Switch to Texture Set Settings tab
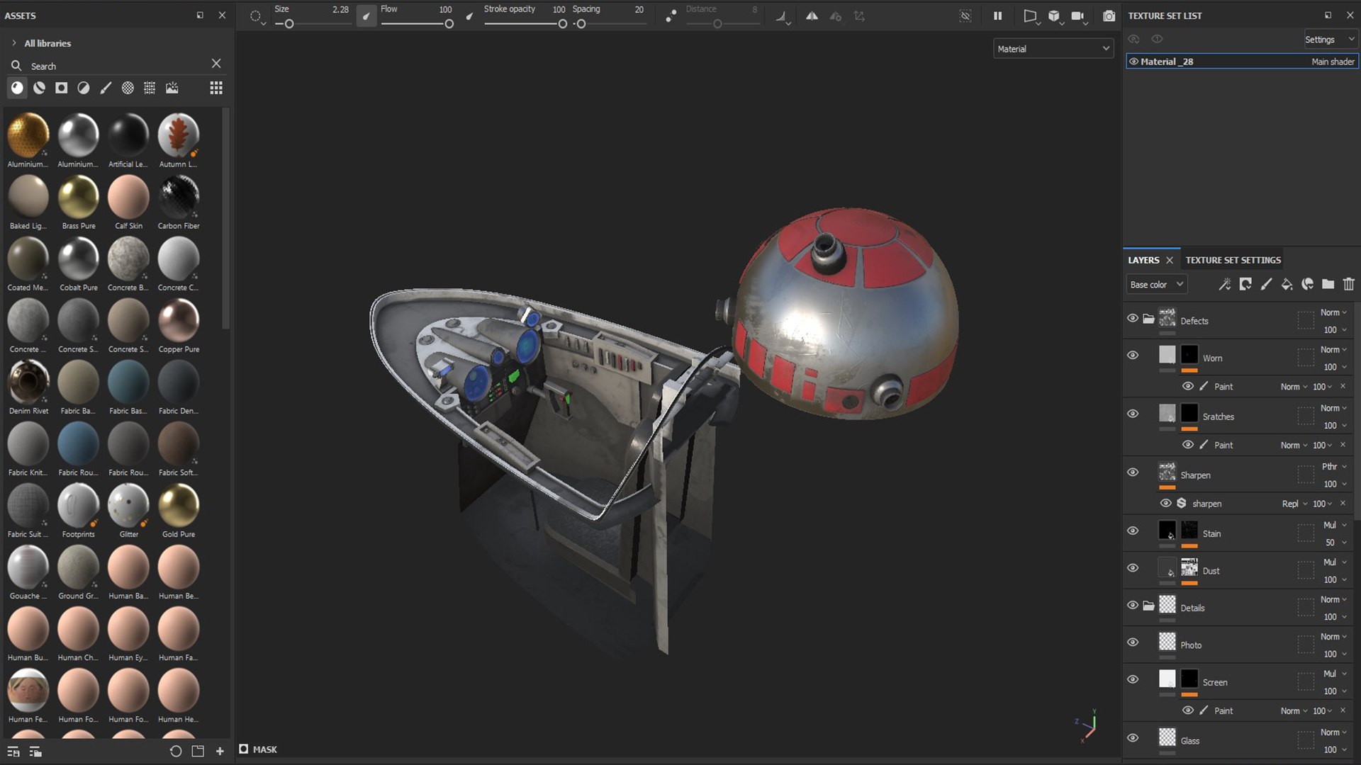The width and height of the screenshot is (1361, 765). click(1233, 260)
